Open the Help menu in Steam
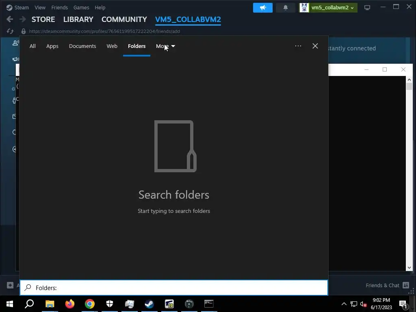 (x=100, y=7)
